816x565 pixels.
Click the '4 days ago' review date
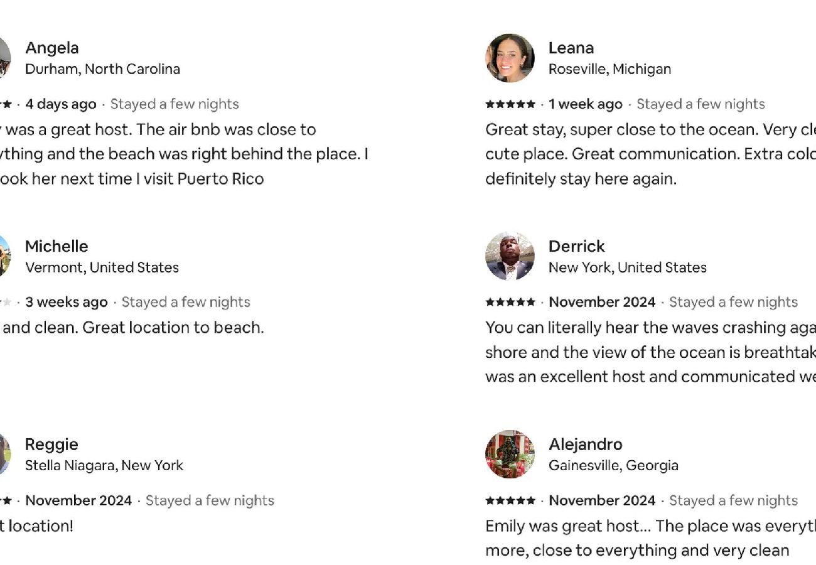click(x=61, y=104)
